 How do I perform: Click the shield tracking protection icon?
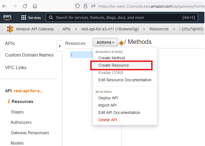tap(78, 6)
